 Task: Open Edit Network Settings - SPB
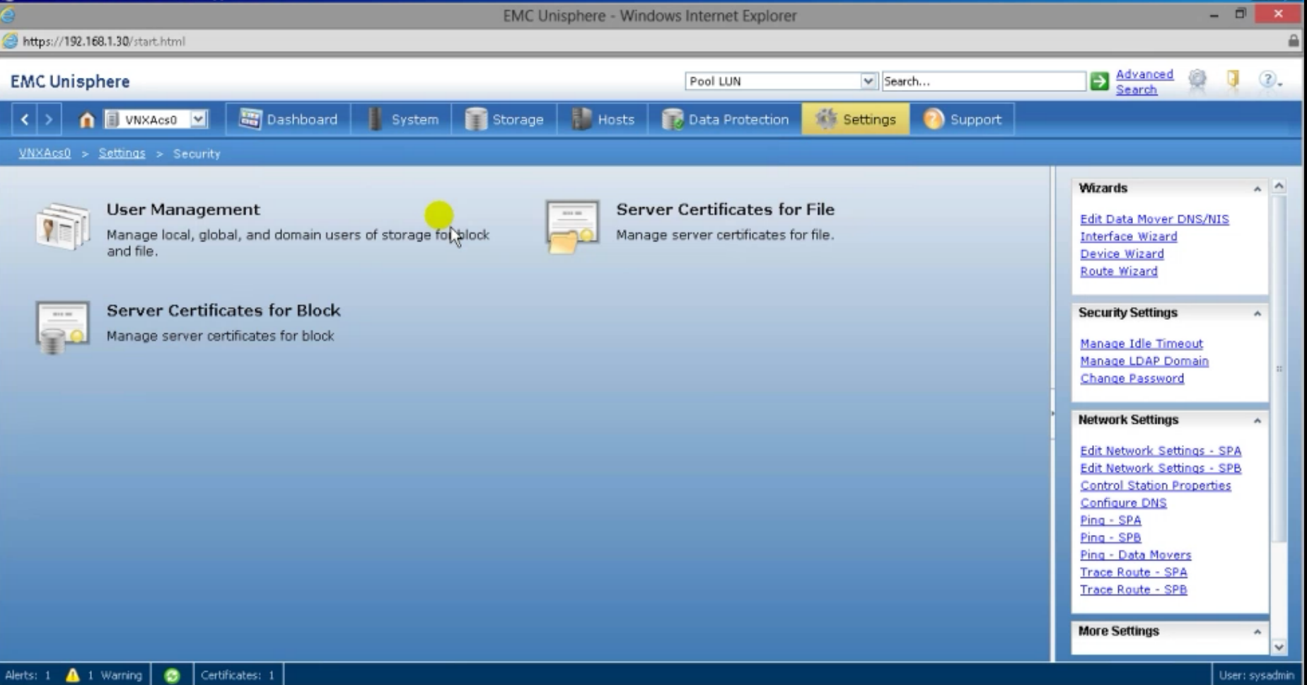tap(1161, 468)
